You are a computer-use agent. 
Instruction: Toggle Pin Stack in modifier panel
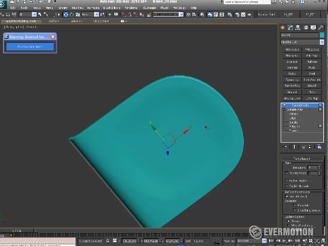tap(284, 147)
